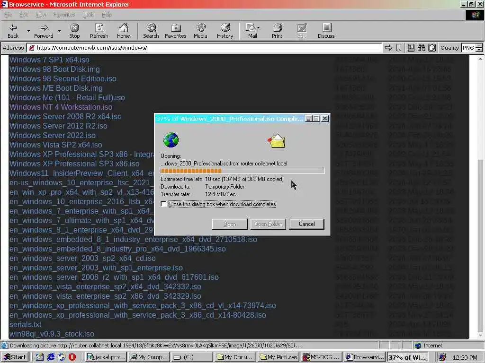
Task: Click the clipboard icon next to Quality
Action: click(432, 48)
